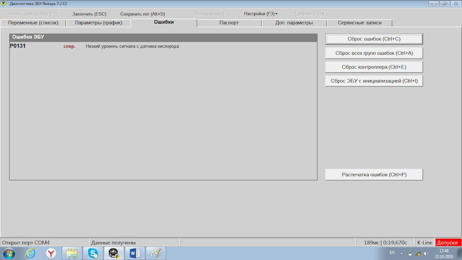Click Начать диагностику (F1)

pos(33,14)
